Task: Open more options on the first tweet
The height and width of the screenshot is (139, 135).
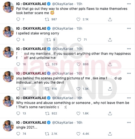Action: point(129,4)
